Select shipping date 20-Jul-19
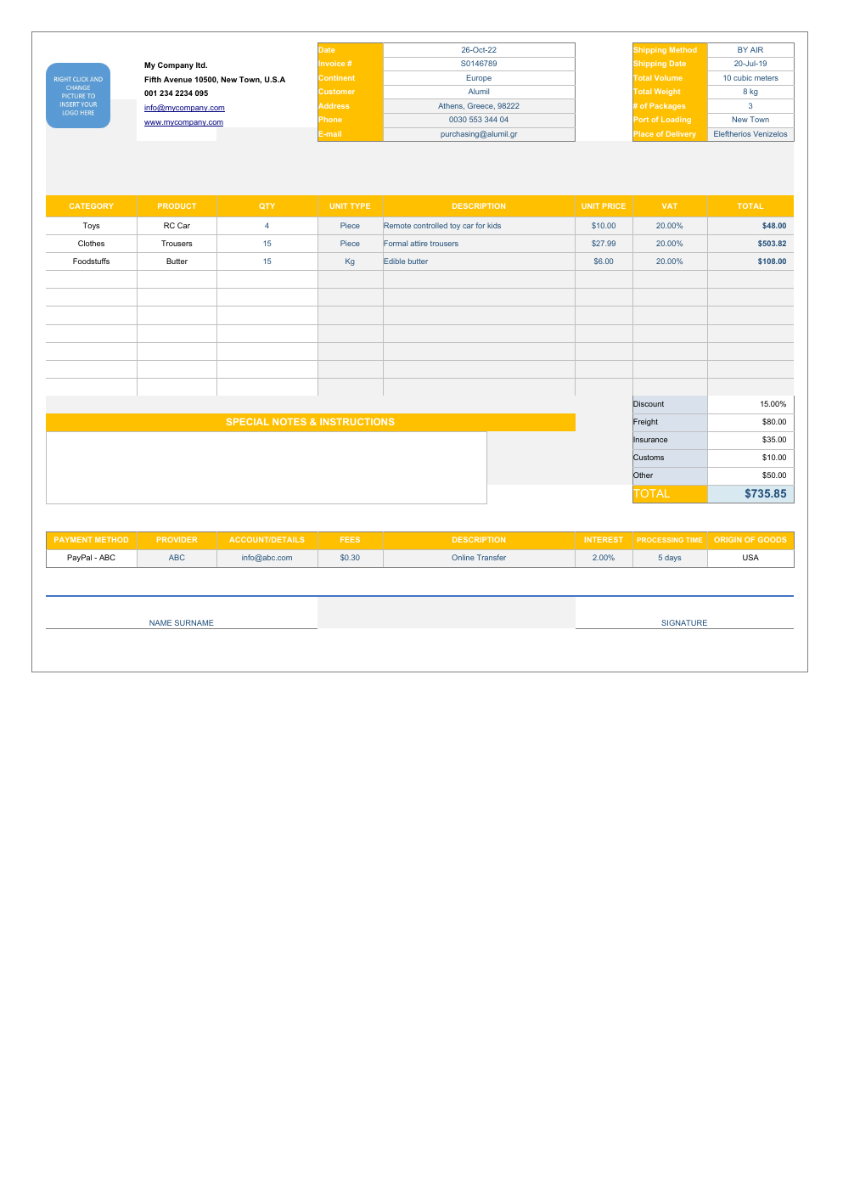The width and height of the screenshot is (843, 1192). [x=750, y=64]
